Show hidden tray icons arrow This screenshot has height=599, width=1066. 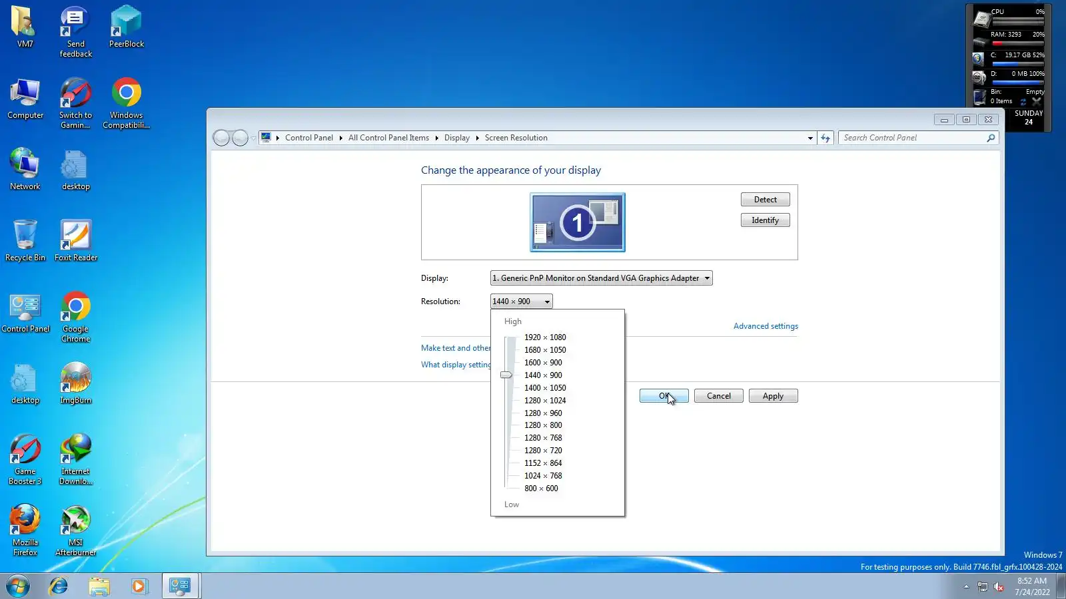coord(965,586)
